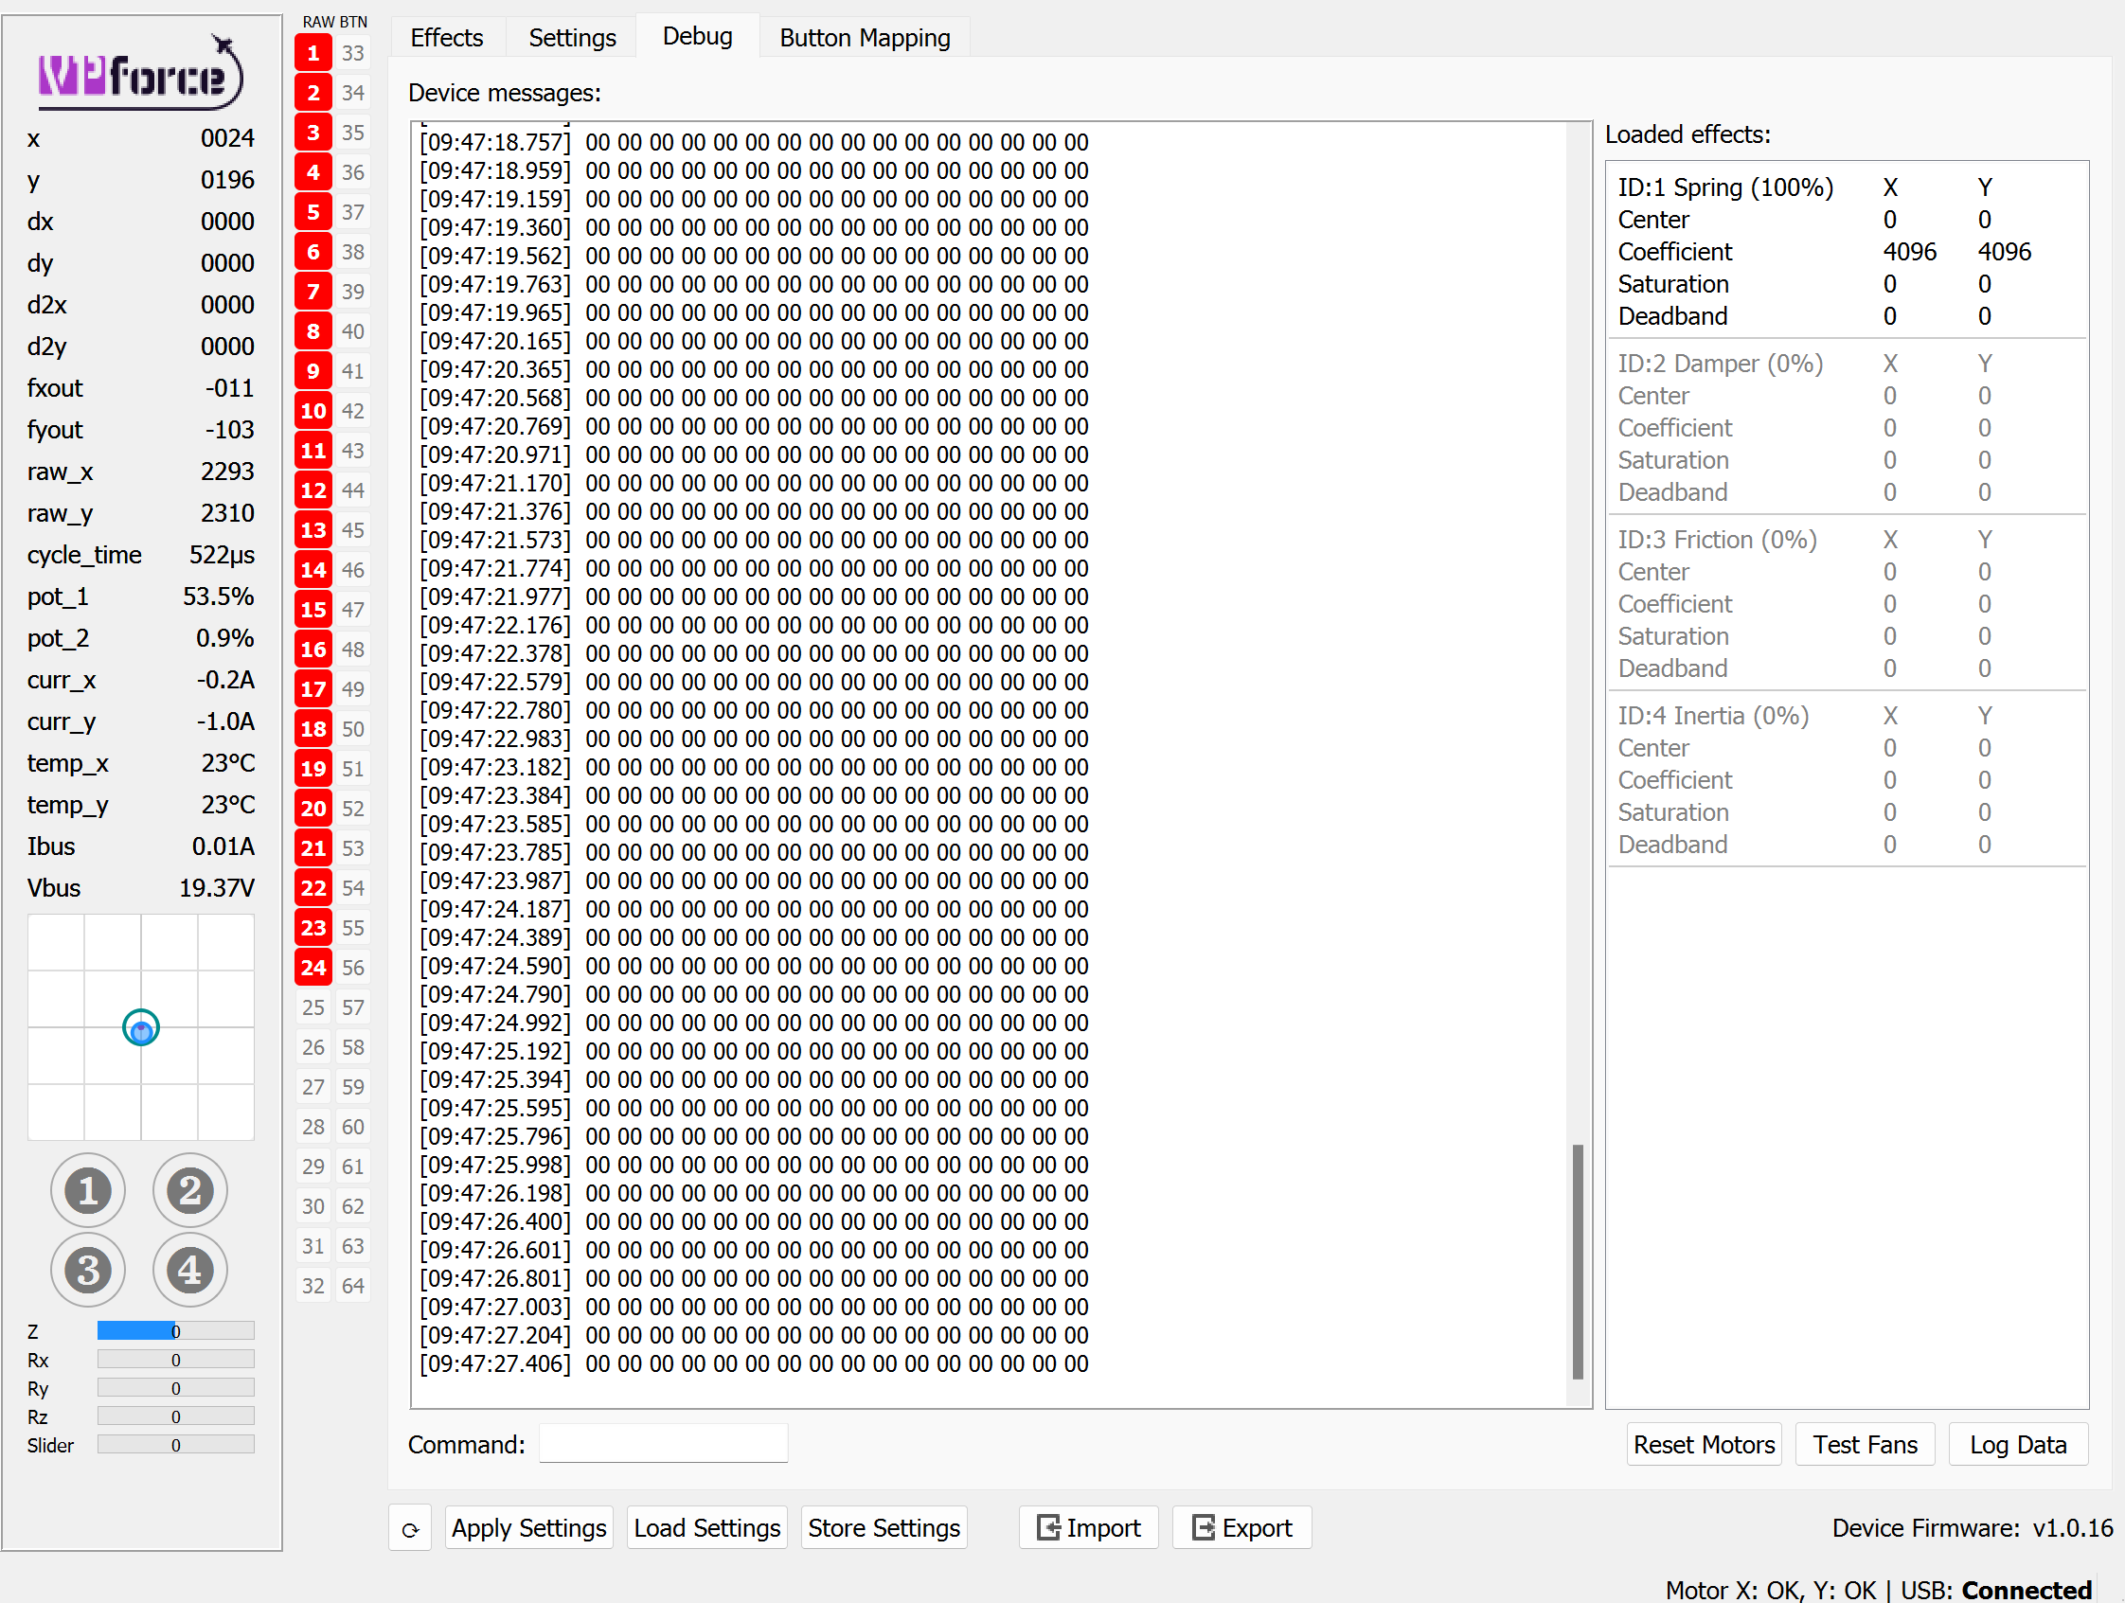Screen dimensions: 2125x1603
Task: Click Load Settings
Action: pyautogui.click(x=706, y=1528)
